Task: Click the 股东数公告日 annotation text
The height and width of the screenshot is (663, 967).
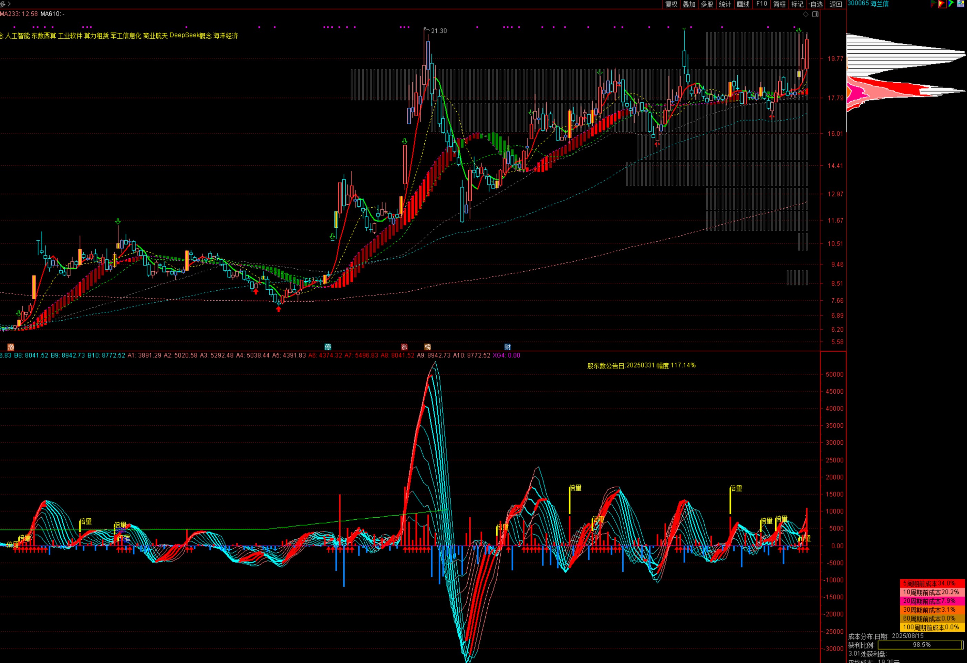Action: tap(641, 365)
